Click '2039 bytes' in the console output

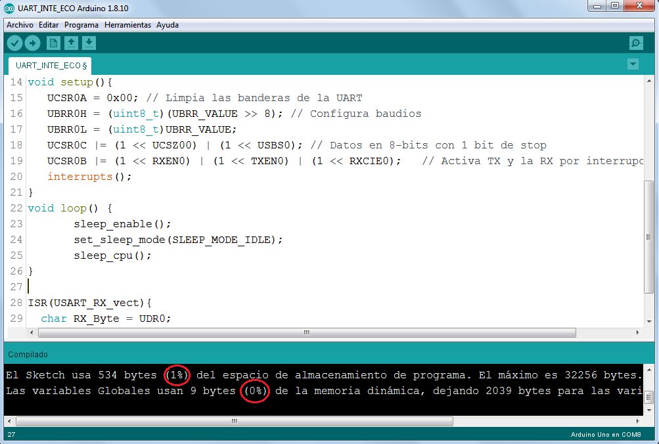pos(518,391)
